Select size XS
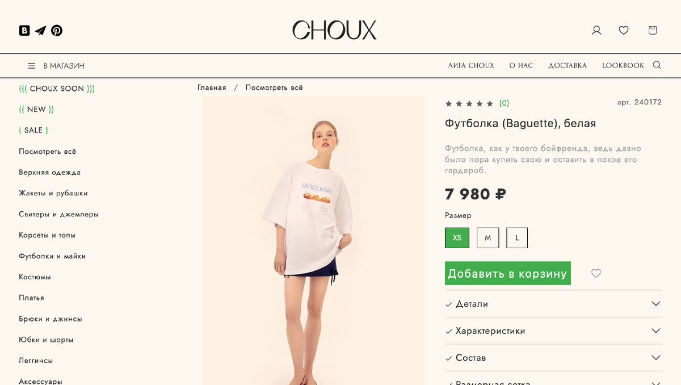 457,238
